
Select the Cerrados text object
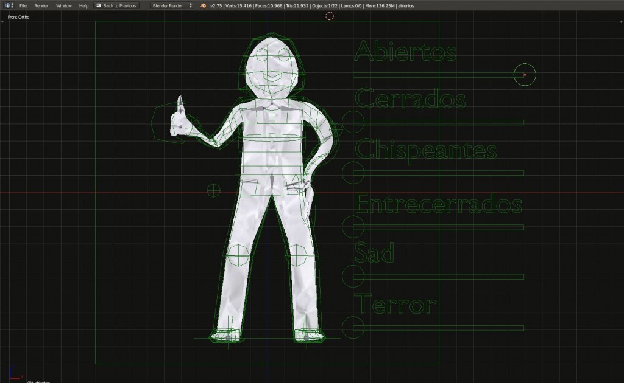pyautogui.click(x=410, y=98)
